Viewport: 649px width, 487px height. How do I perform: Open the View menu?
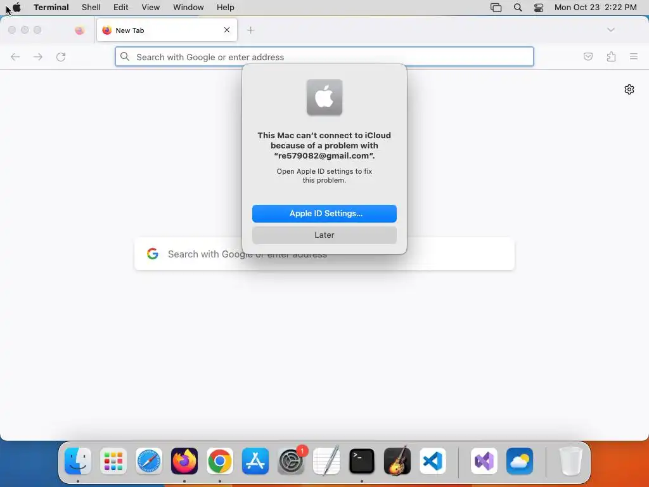[151, 7]
